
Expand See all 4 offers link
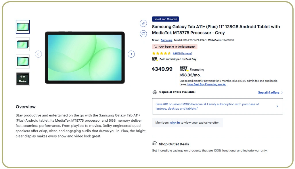tap(270, 92)
